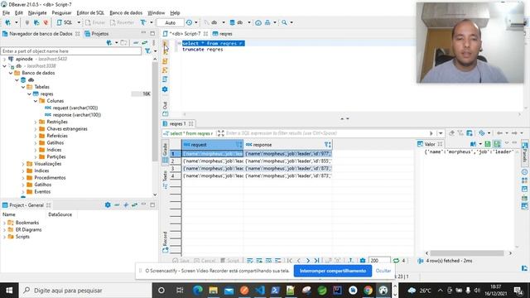Open the active db connection selector
Viewport: 530px width, 298px height.
(x=214, y=22)
